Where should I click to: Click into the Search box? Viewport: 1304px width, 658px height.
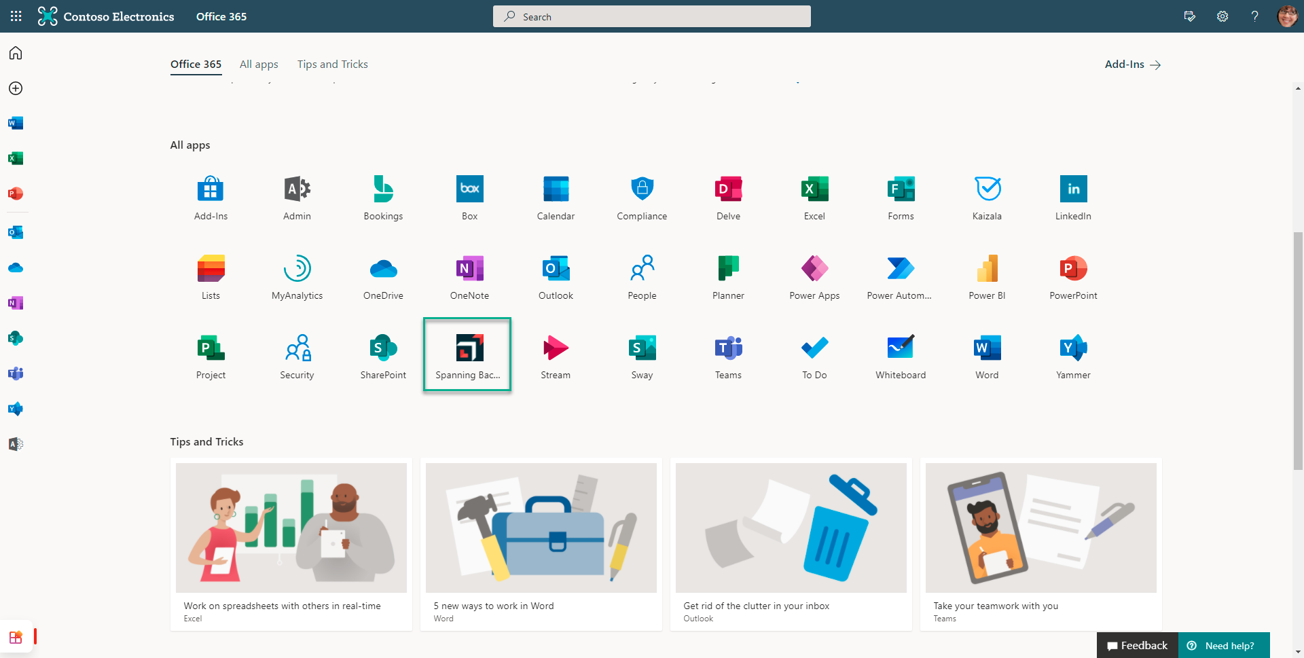coord(652,16)
